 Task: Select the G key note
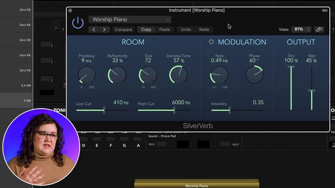point(125,145)
